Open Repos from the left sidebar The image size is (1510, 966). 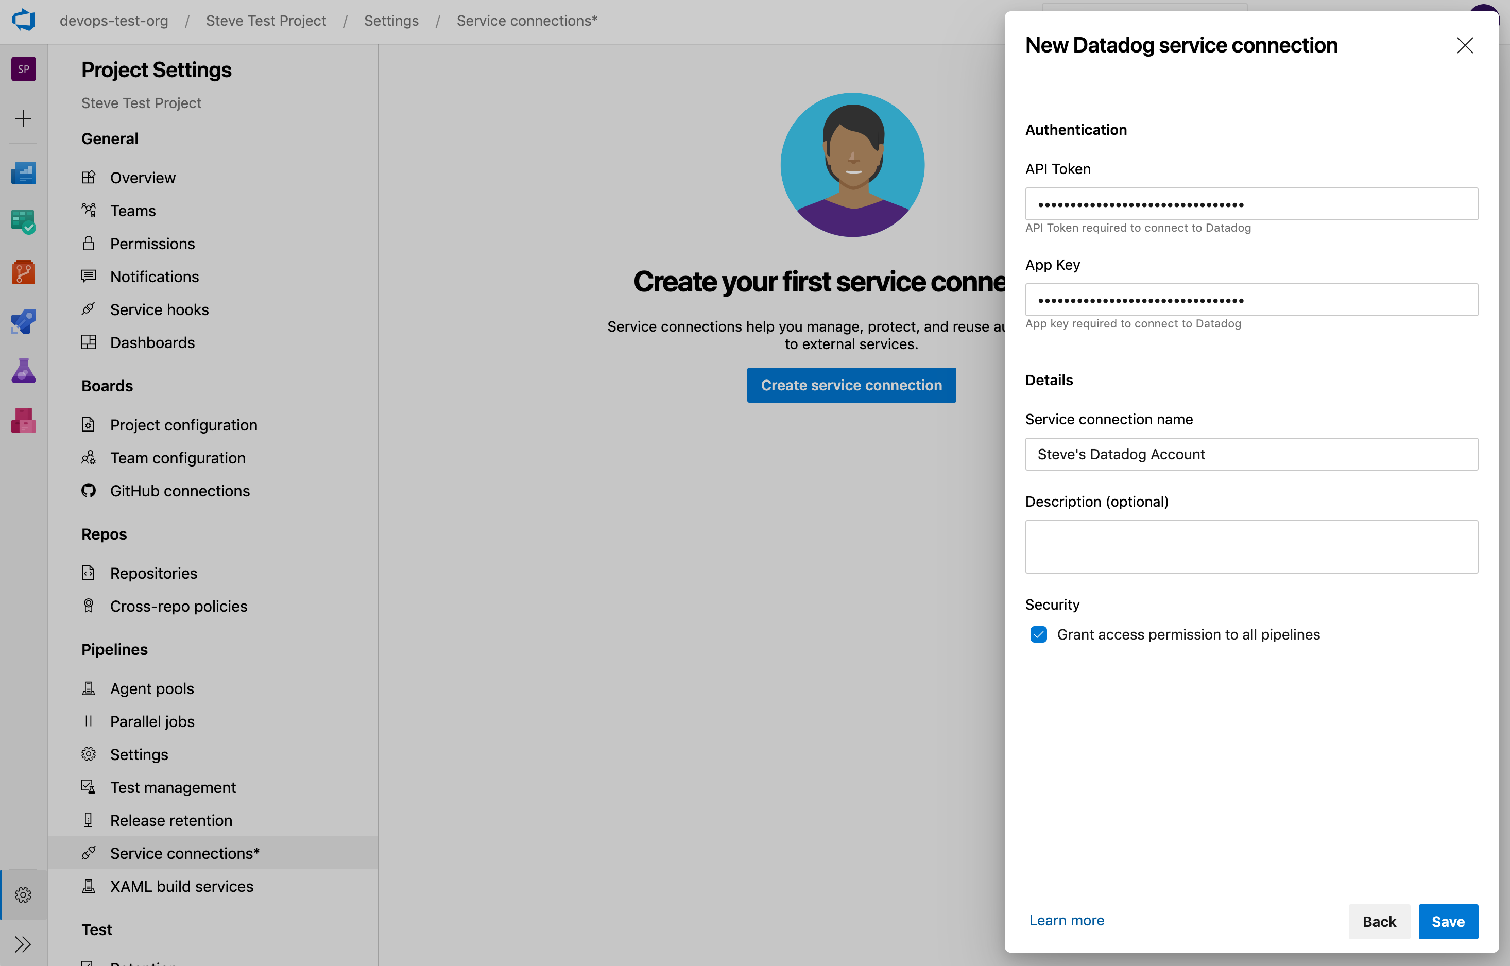(23, 271)
